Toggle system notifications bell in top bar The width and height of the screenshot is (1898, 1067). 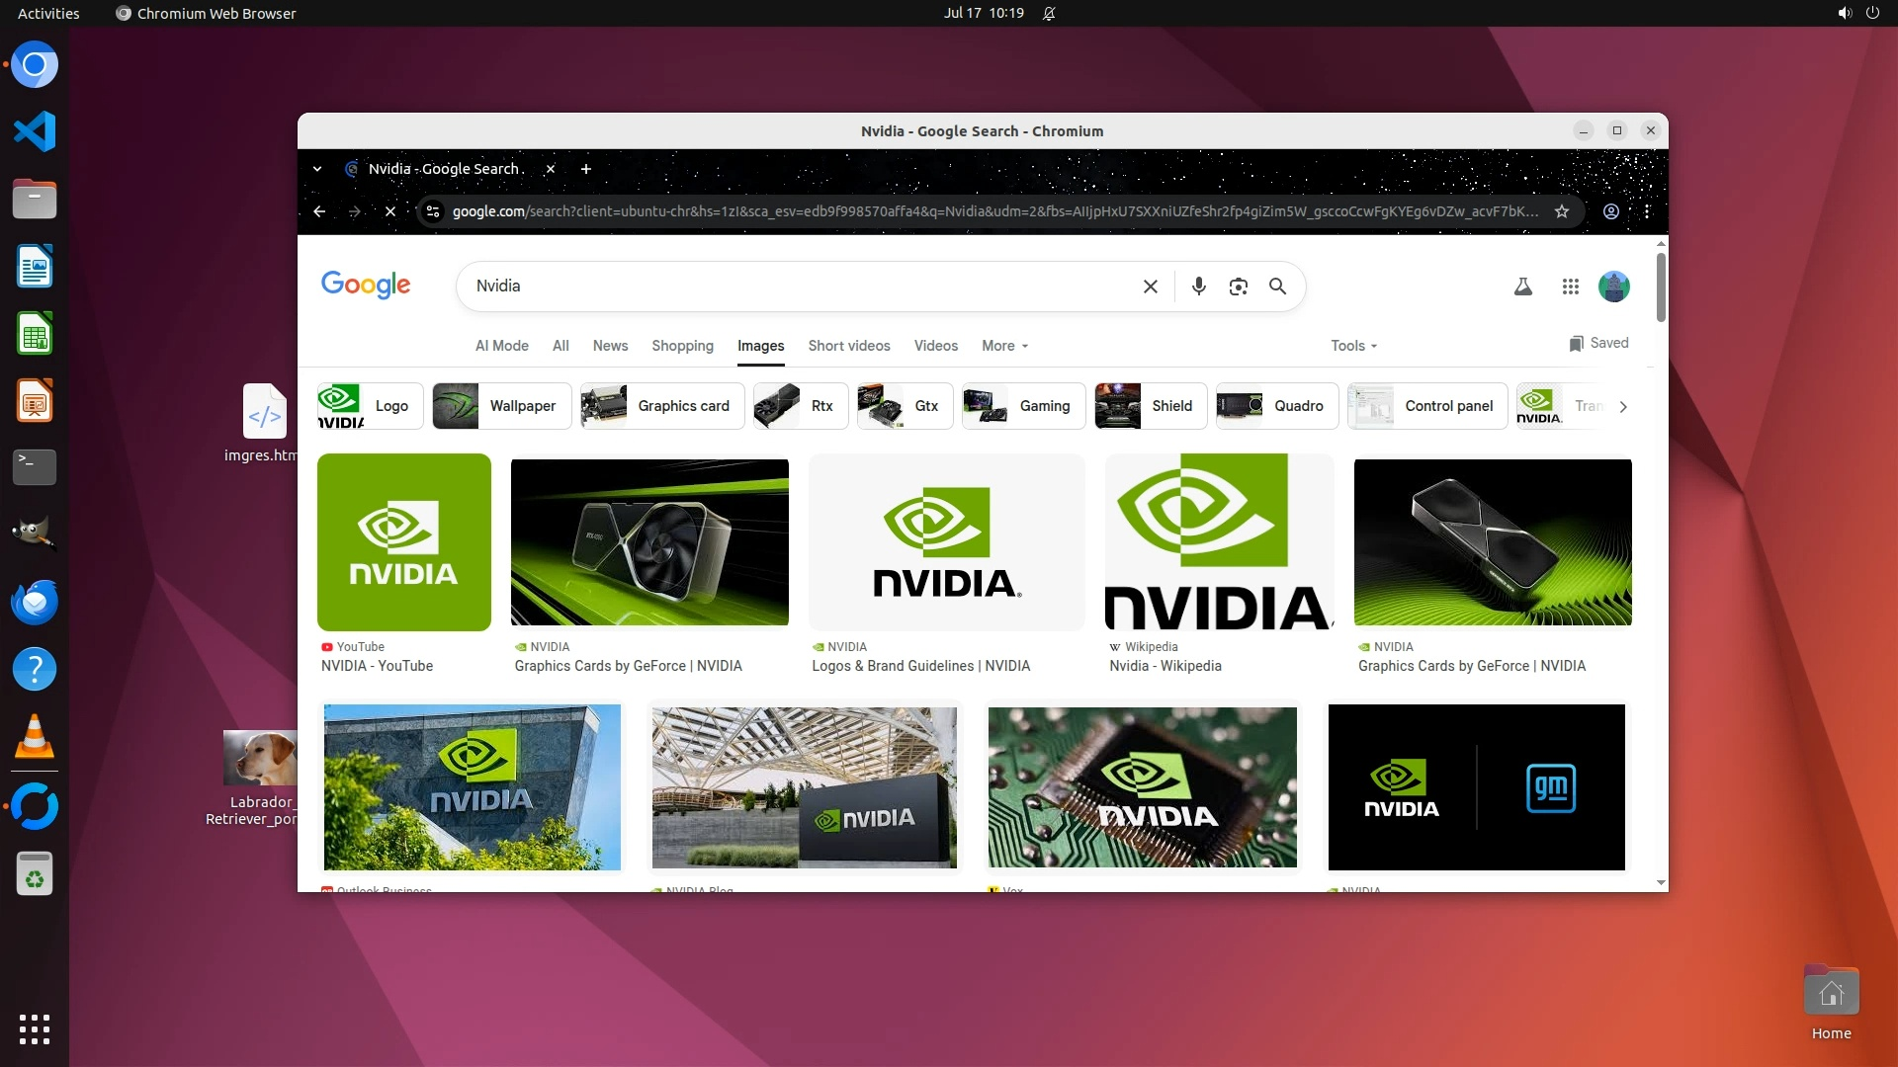click(x=1049, y=13)
